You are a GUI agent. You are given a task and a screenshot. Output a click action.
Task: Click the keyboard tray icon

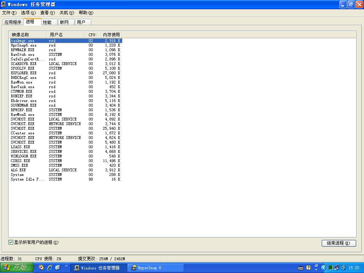[301, 268]
